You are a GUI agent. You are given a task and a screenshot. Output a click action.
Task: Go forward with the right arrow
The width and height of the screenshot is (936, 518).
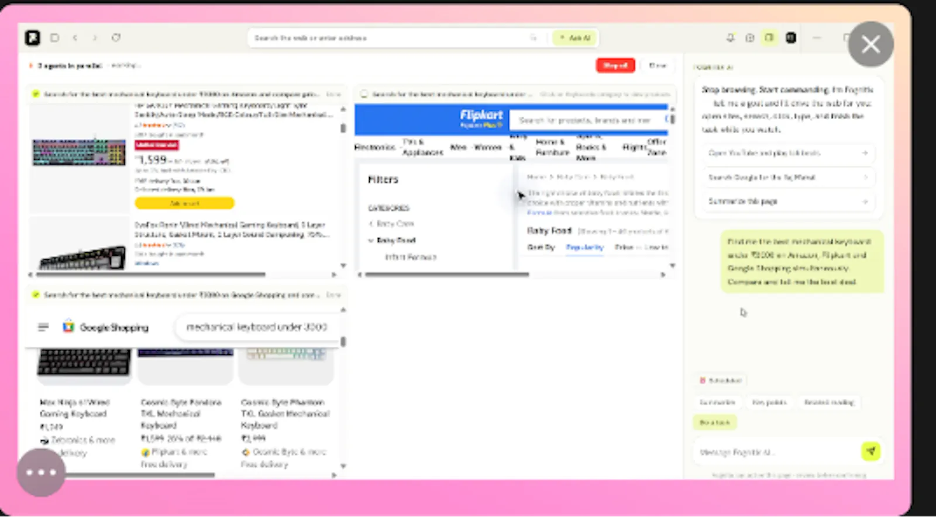[x=95, y=38]
